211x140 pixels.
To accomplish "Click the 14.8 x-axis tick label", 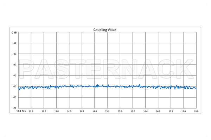I will pos(95,111).
